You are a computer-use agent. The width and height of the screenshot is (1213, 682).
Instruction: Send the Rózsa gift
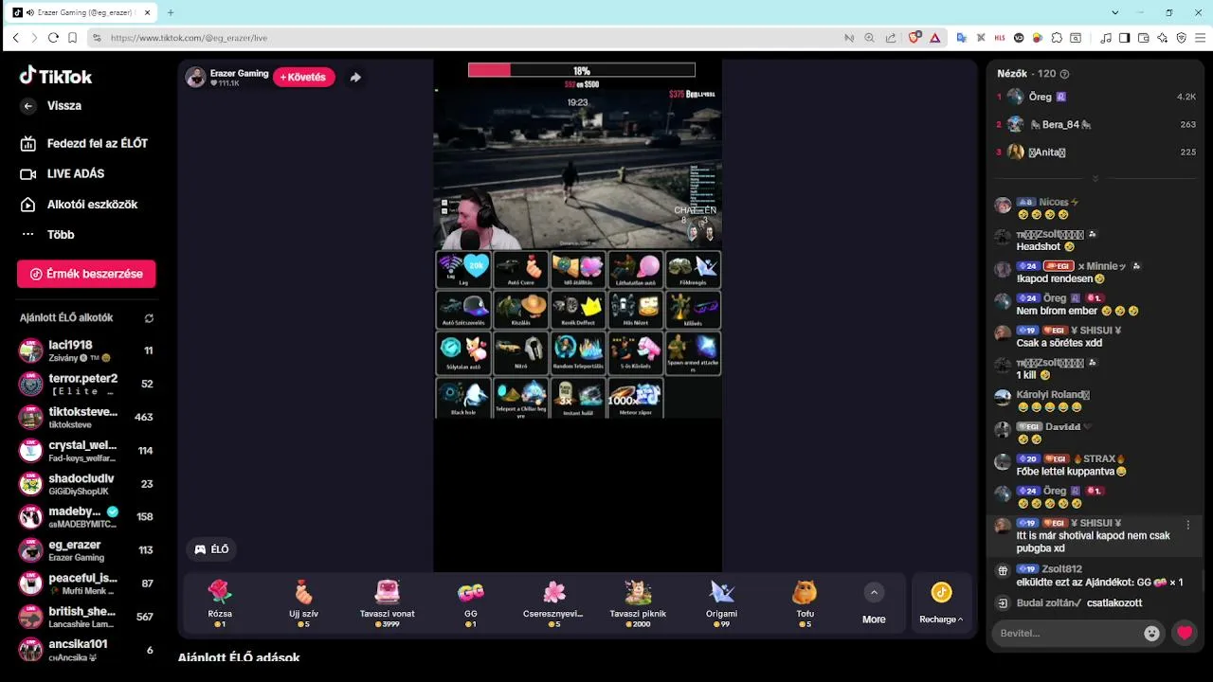point(220,604)
